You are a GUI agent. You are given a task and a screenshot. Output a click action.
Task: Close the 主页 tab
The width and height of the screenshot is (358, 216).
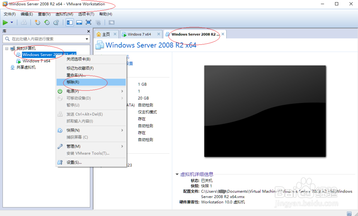(115, 34)
